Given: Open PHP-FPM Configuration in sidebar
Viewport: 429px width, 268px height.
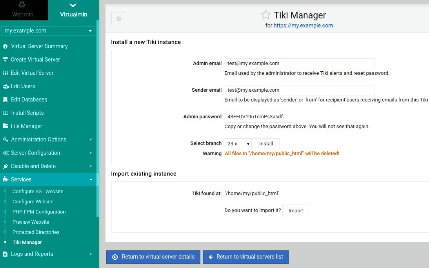Looking at the screenshot, I should [39, 212].
